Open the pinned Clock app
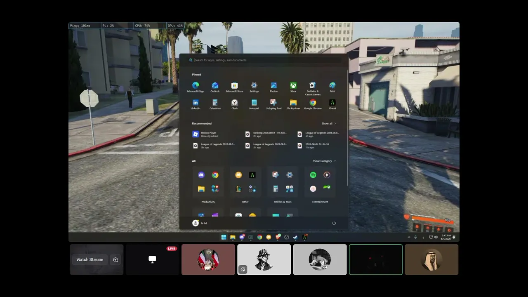 234,104
